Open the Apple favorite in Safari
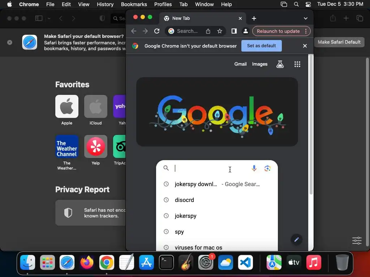The image size is (370, 277). coord(67,106)
